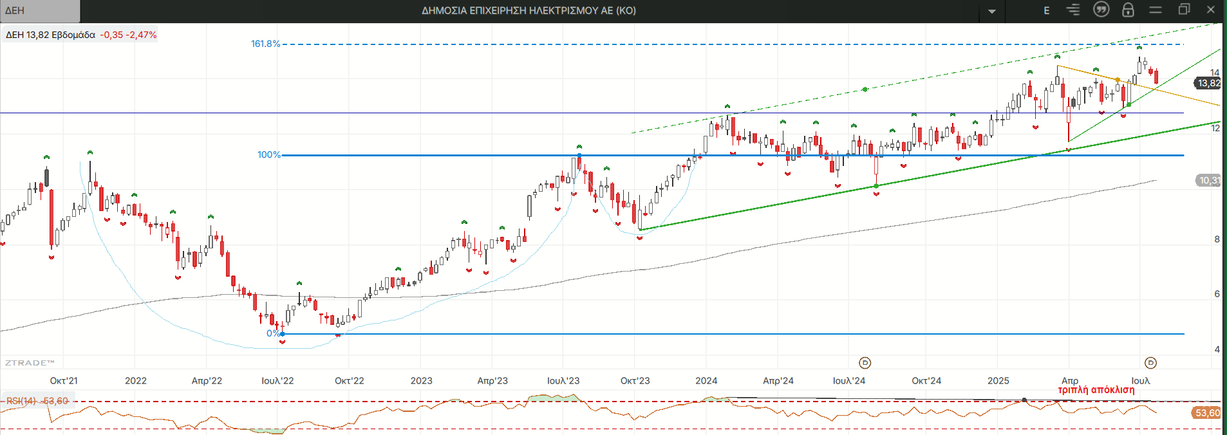Screen dimensions: 1227x435
Task: Click the grey moving-average price tag below 12
Action: pyautogui.click(x=1208, y=180)
